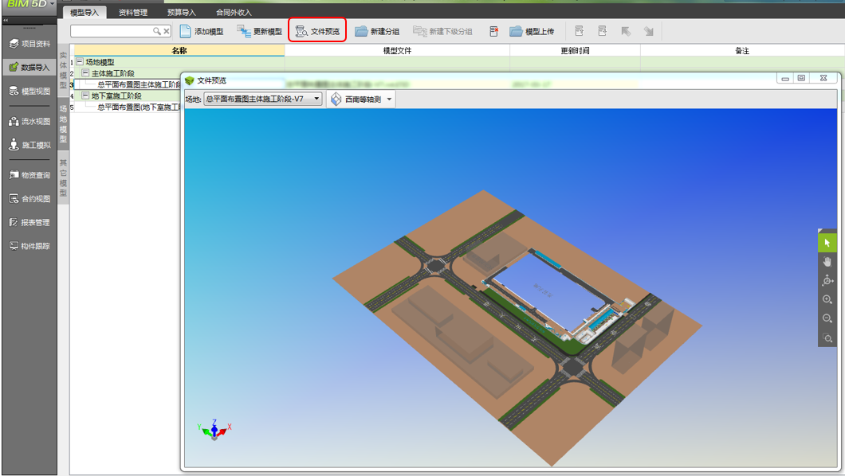Maximize the 文件预览 window

click(x=801, y=78)
